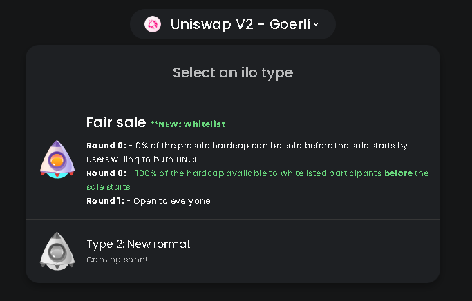Click the pink Uniswap unicorn logo
The height and width of the screenshot is (301, 472).
153,25
